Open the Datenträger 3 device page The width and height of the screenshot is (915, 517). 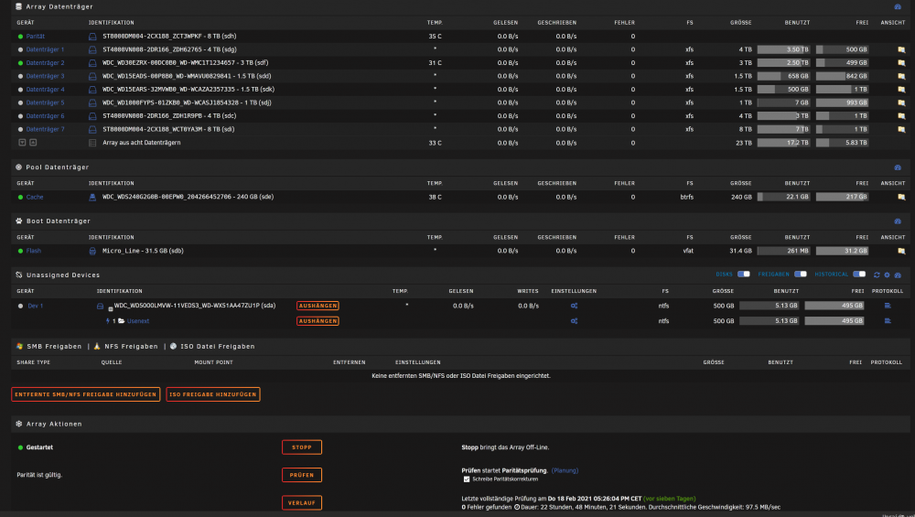click(x=45, y=77)
